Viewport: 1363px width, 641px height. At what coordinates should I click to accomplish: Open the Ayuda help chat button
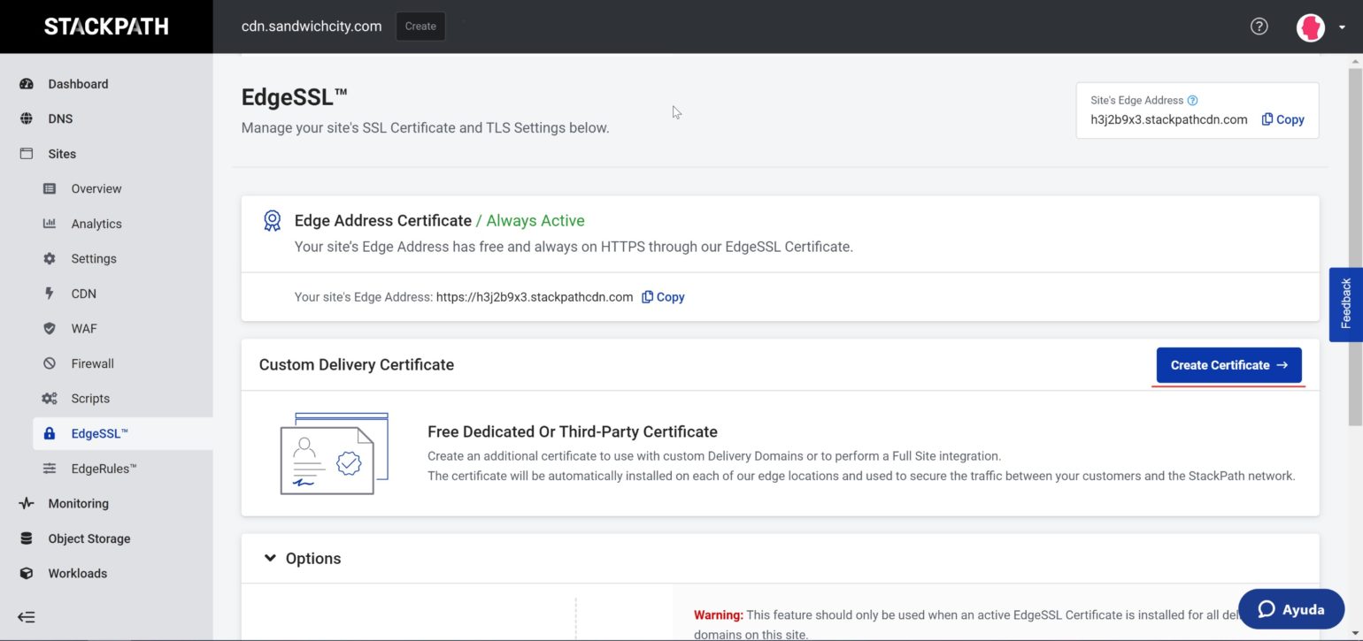[x=1290, y=609]
